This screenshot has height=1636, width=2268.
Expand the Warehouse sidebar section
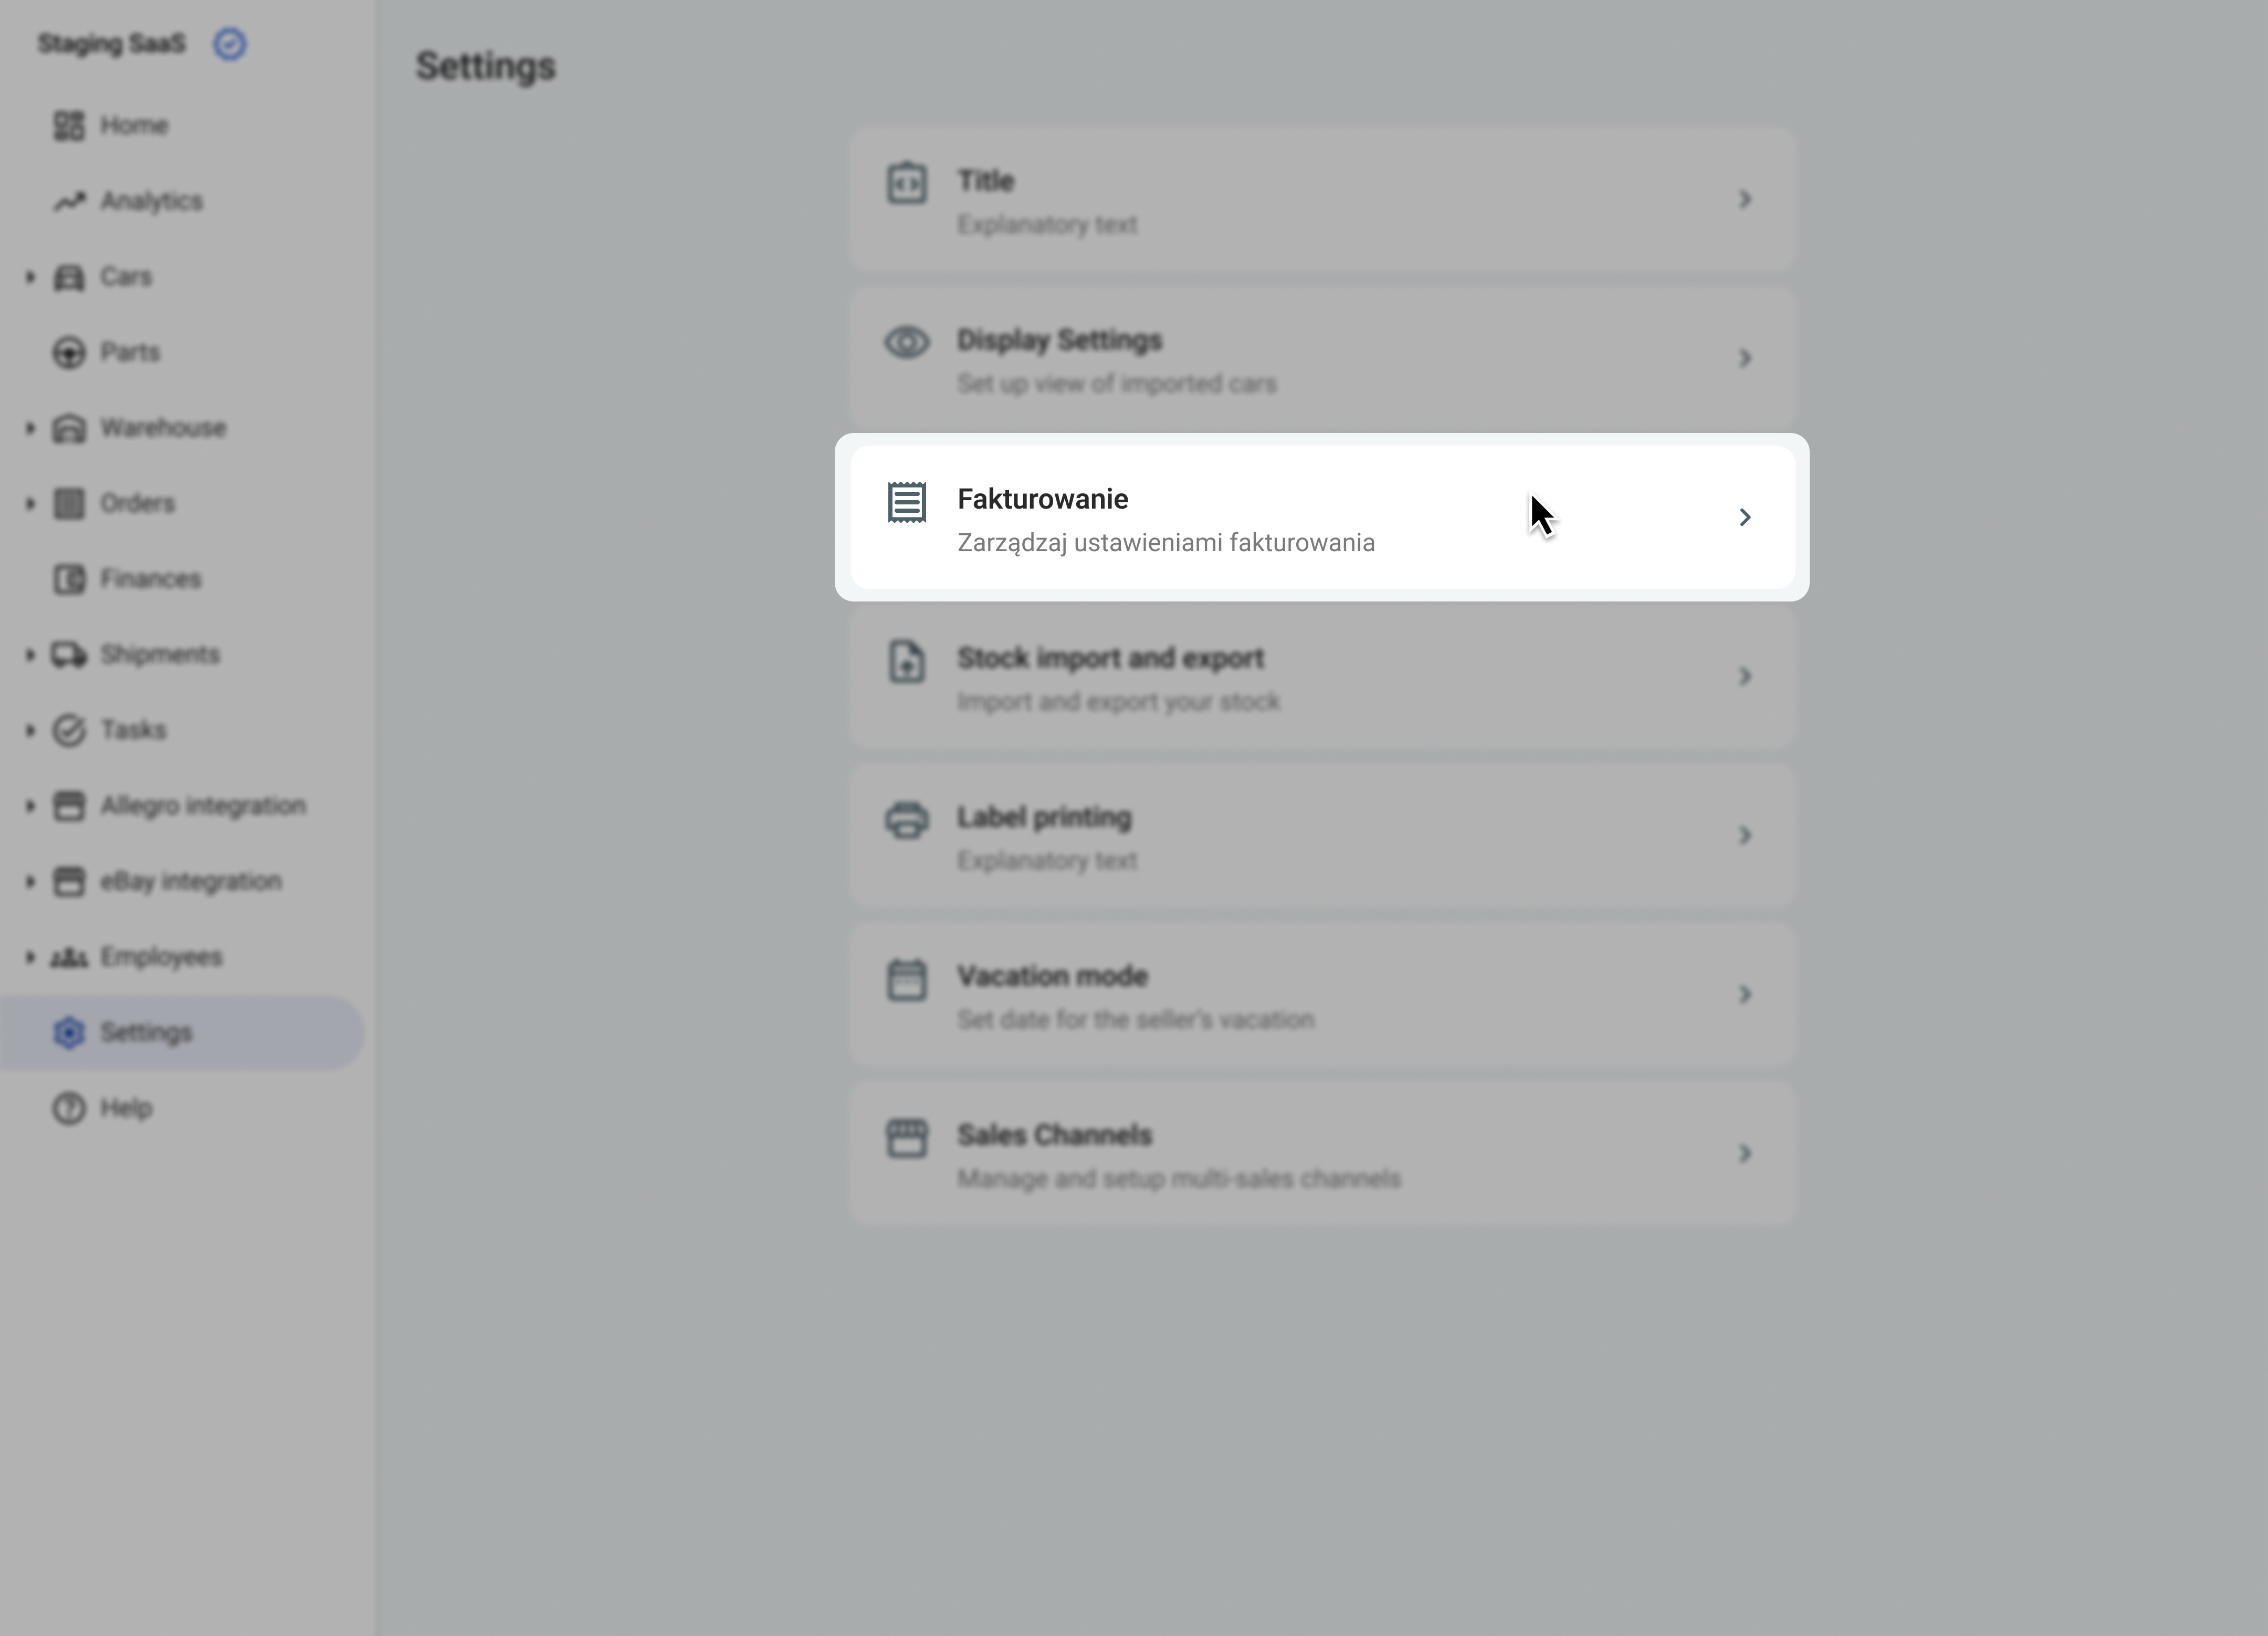tap(30, 428)
